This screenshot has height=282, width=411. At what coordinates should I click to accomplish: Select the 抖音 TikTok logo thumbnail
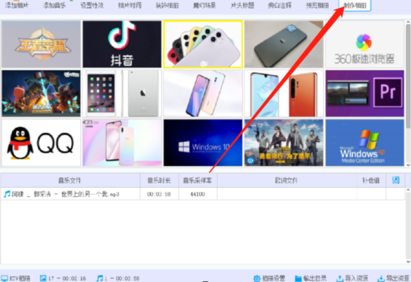122,44
